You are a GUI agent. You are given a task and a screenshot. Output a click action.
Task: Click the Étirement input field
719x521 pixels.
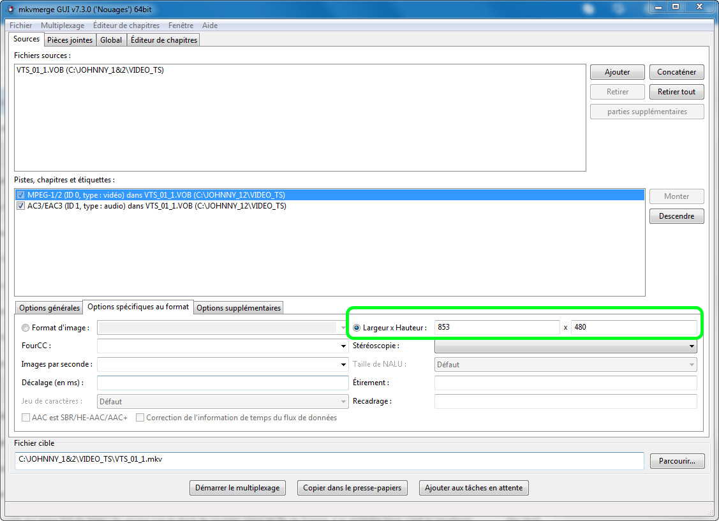[x=566, y=383]
